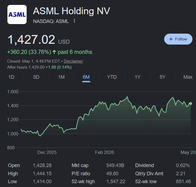Click the 1,600 y-axis label
Image resolution: width=196 pixels, height=187 pixels.
click(13, 92)
